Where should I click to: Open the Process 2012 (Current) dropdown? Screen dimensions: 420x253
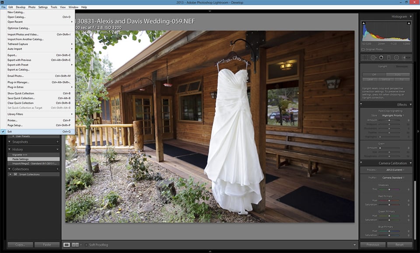395,170
